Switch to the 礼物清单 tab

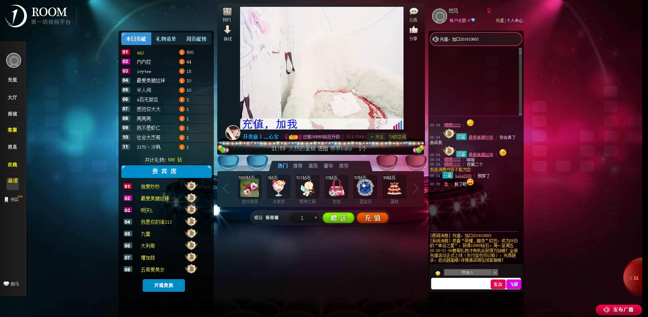coord(166,39)
